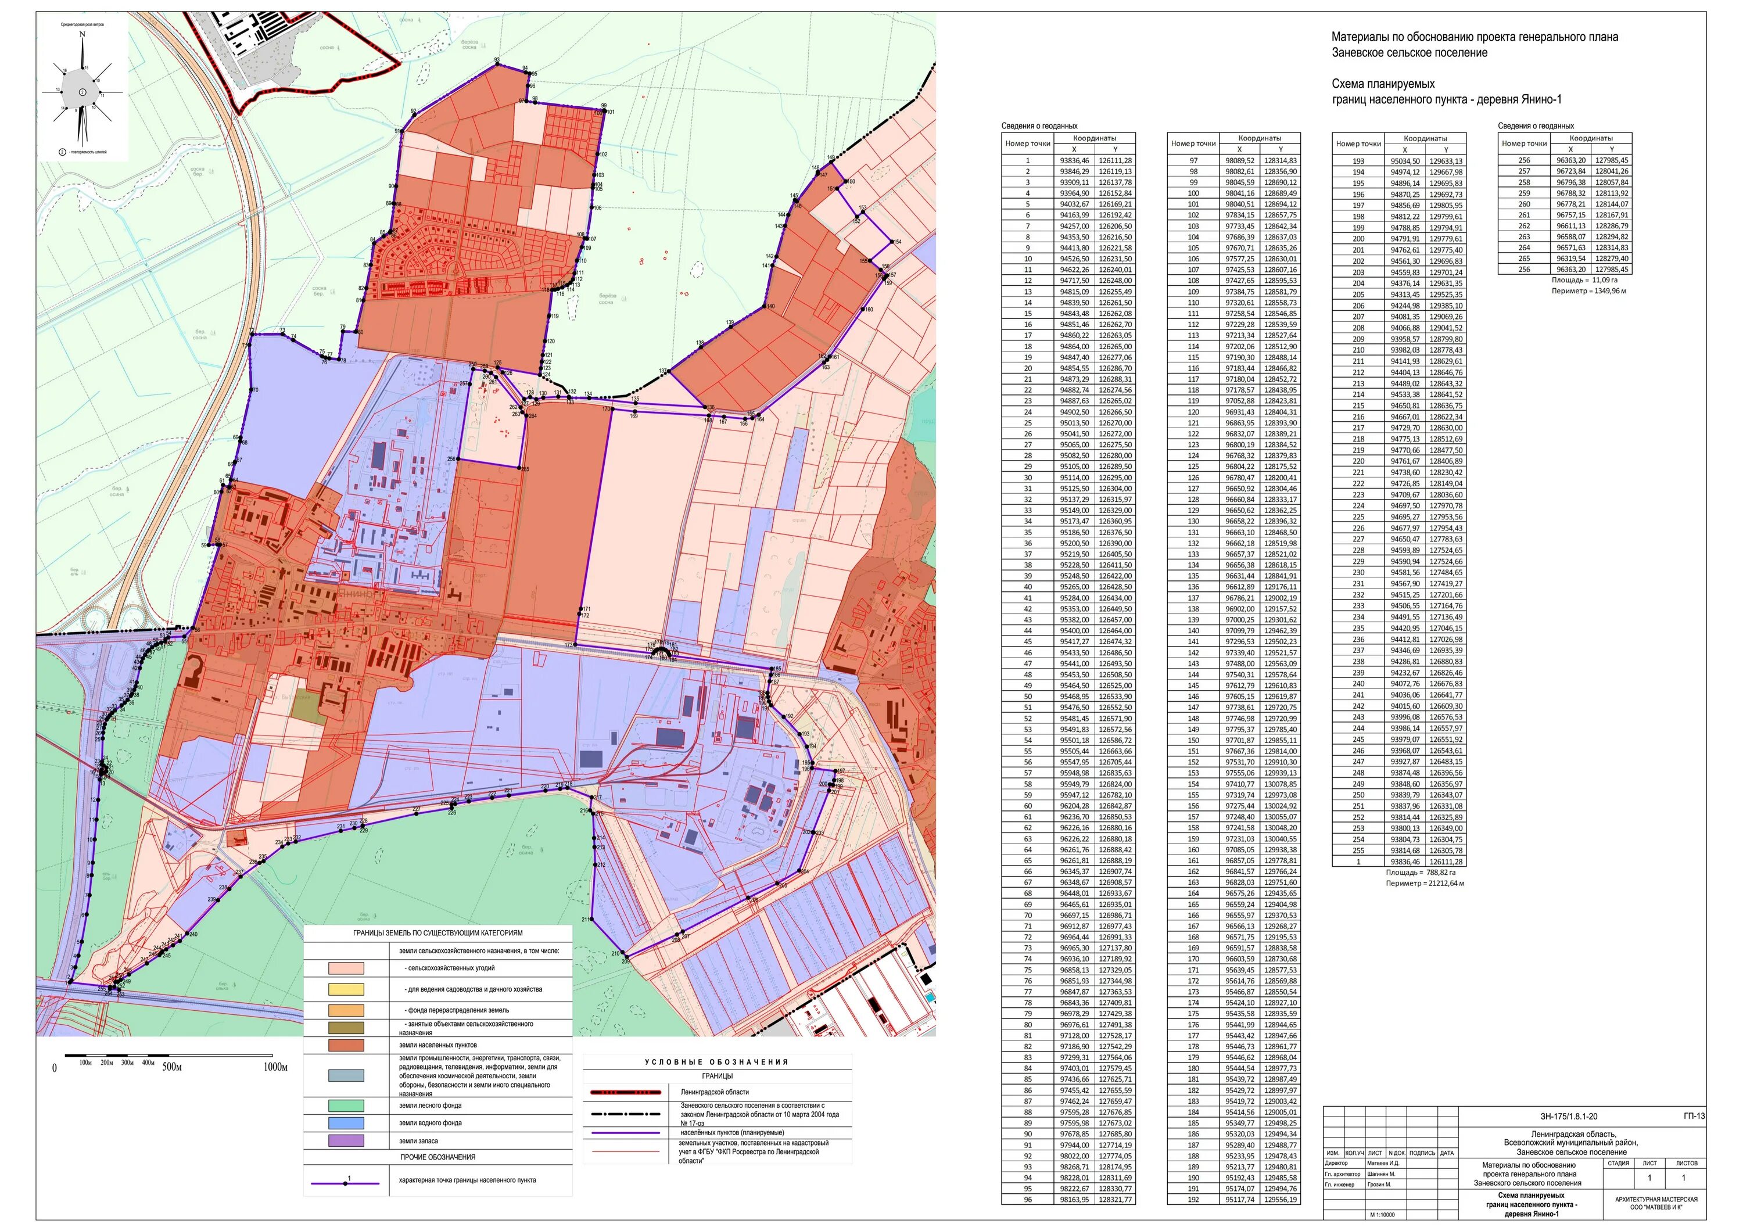Click the ПРОЧИЕ ОБОЗНАЧЕНИЯ legend heading
This screenshot has width=1743, height=1231.
tap(438, 1157)
